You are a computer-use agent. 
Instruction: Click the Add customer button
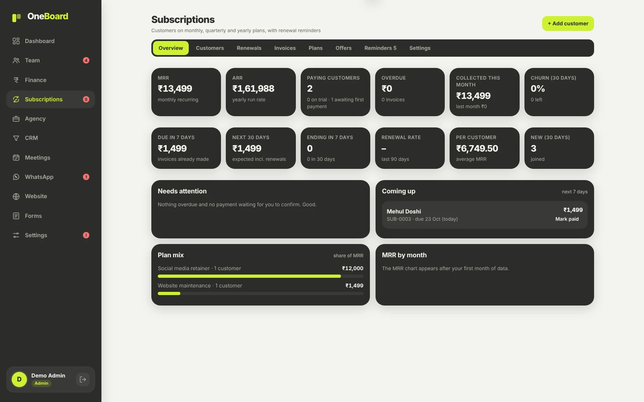pyautogui.click(x=568, y=23)
